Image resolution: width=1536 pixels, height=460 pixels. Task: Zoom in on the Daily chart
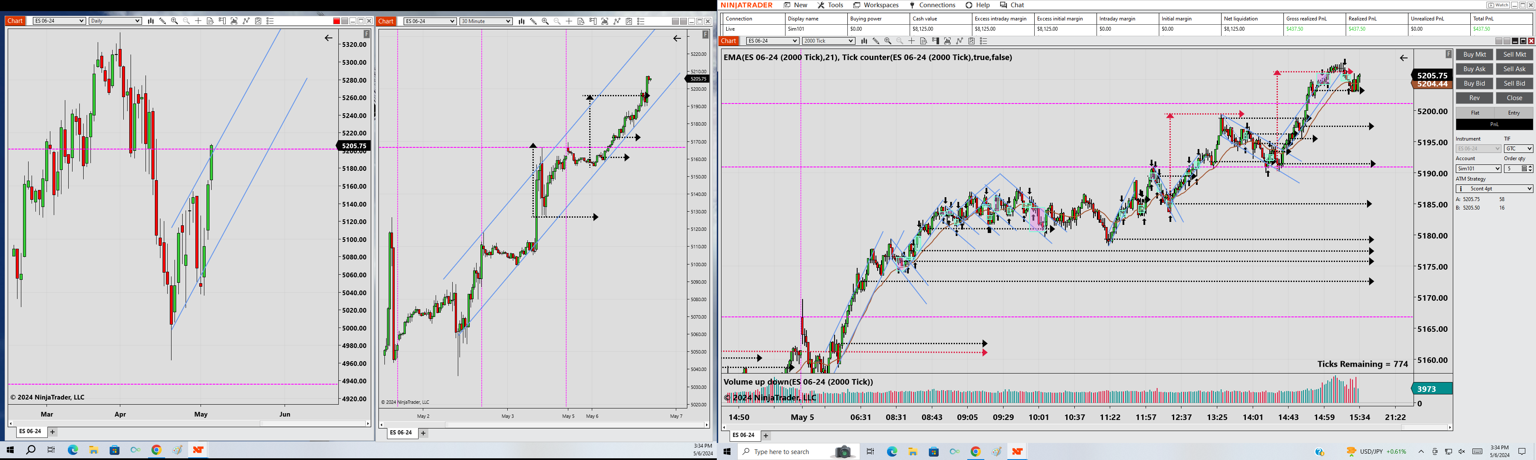175,21
